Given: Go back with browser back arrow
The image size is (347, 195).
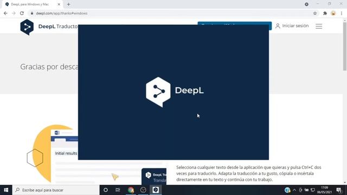Looking at the screenshot, I should (5, 13).
